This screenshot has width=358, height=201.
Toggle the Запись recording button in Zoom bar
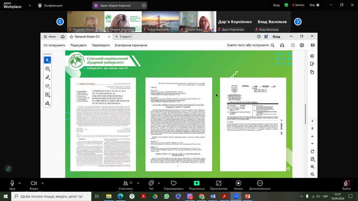[238, 185]
